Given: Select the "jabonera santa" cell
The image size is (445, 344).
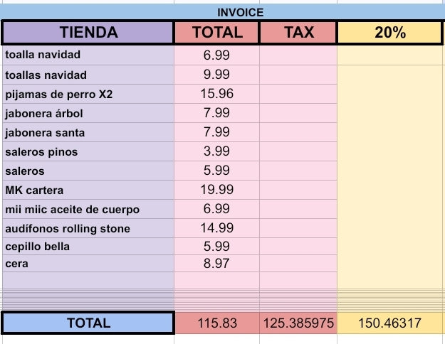Looking at the screenshot, I should pyautogui.click(x=88, y=132).
